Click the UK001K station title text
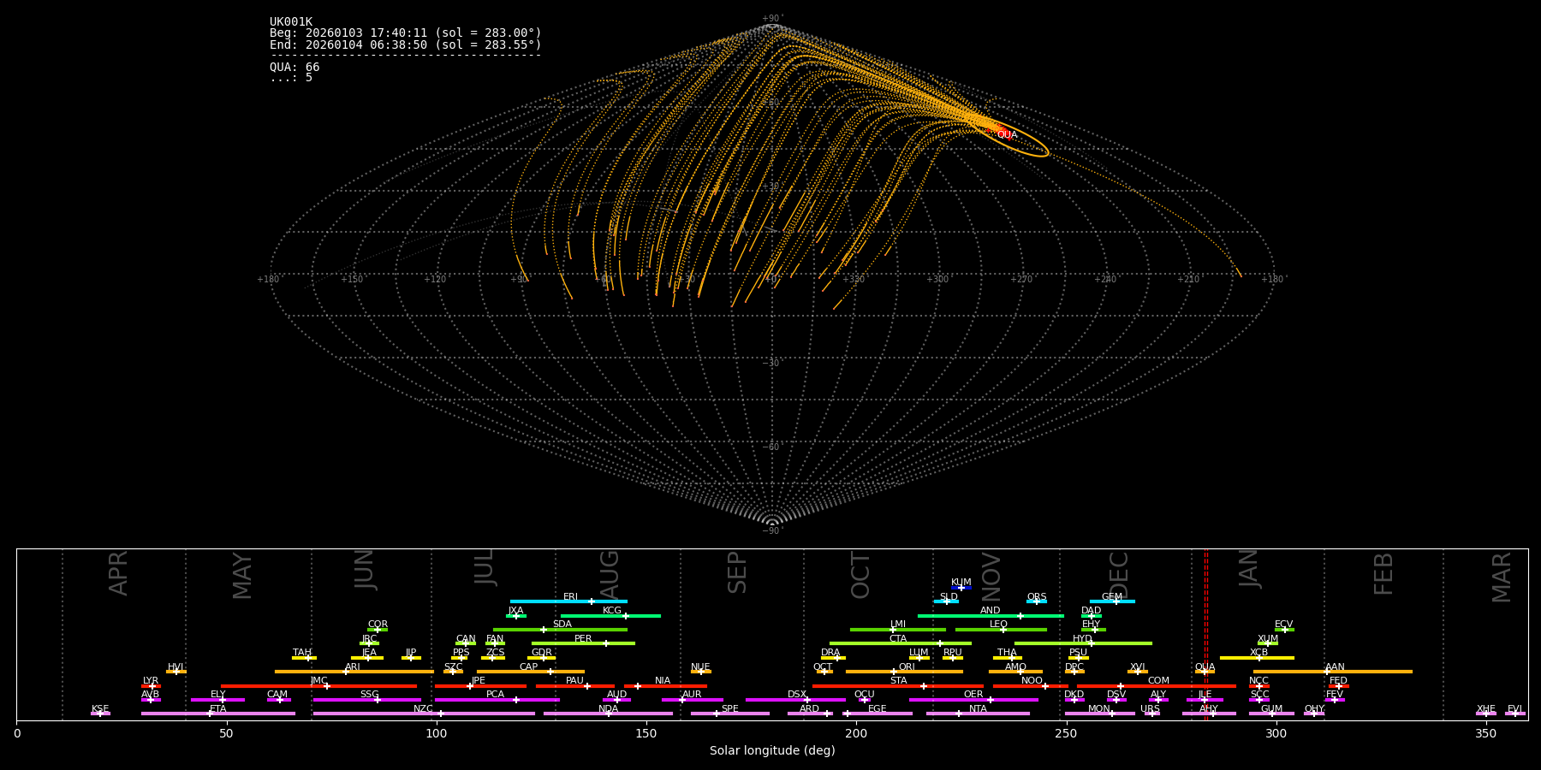This screenshot has width=1541, height=770. point(291,22)
